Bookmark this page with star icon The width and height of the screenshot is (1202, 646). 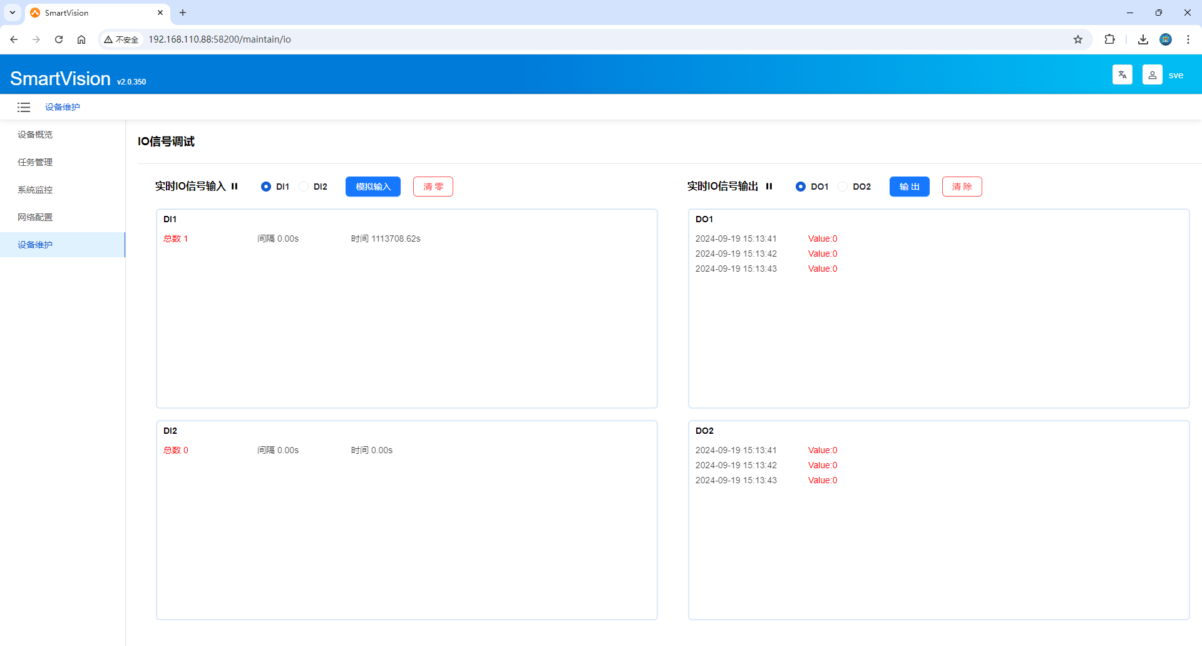pos(1078,39)
